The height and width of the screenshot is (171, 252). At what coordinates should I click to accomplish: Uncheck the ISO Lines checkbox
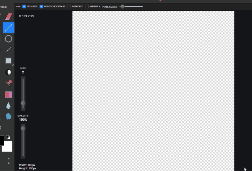[x=24, y=7]
